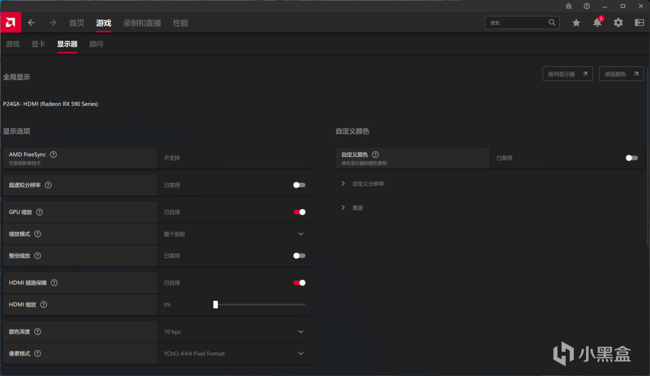Enable the 自定义颜色 switch
The height and width of the screenshot is (376, 650).
click(632, 158)
